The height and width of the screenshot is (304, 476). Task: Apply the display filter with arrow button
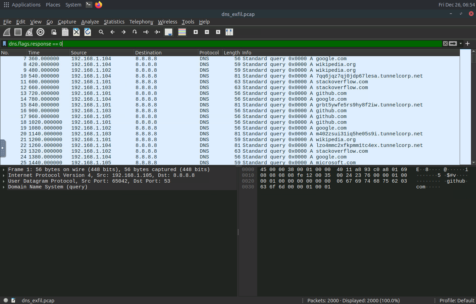453,44
